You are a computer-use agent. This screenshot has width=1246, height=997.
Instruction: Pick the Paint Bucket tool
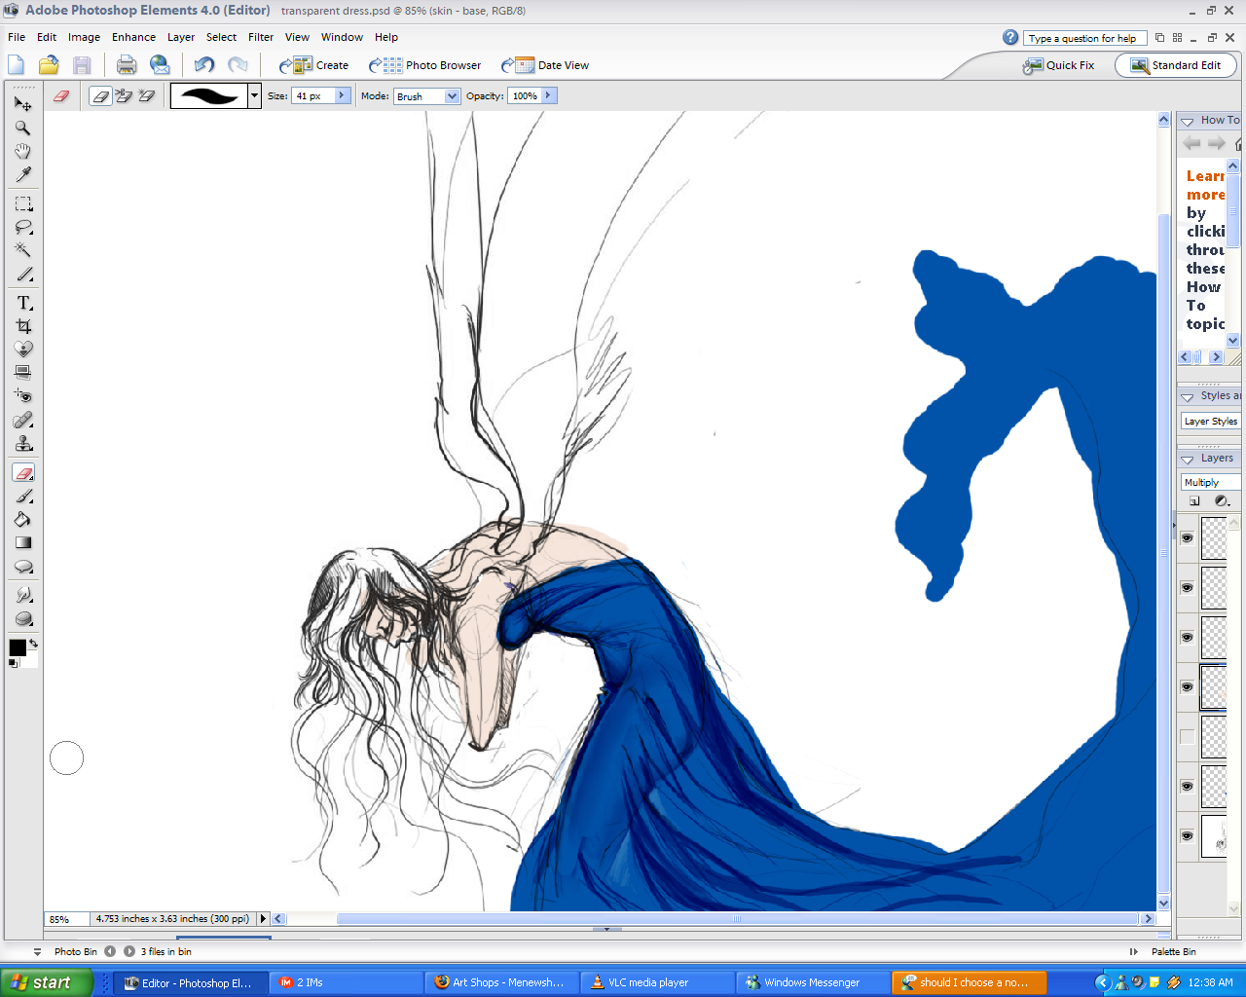click(23, 519)
